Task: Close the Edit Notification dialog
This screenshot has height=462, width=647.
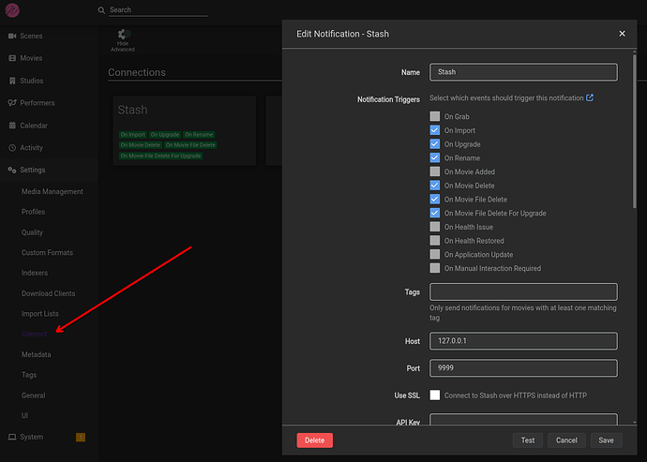Action: point(622,34)
